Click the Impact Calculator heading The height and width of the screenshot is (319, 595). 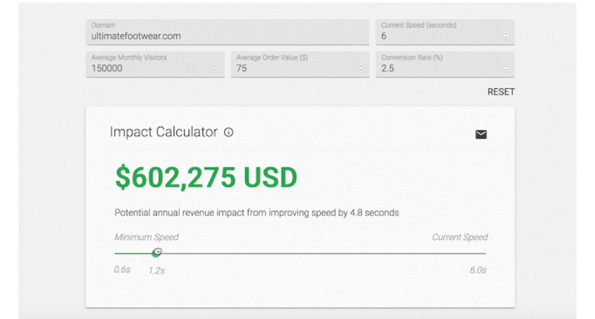click(164, 132)
